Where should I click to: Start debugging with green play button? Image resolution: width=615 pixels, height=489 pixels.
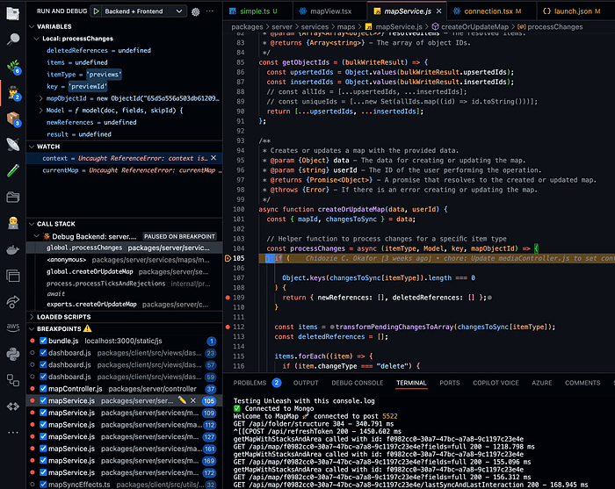96,11
